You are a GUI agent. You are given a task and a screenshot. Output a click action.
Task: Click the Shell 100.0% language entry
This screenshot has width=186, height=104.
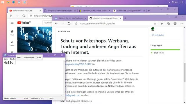158,53
